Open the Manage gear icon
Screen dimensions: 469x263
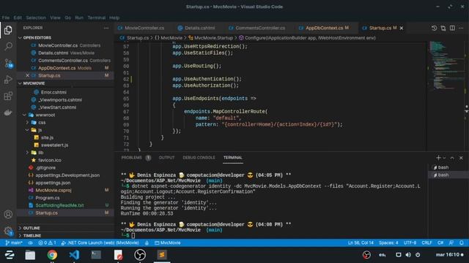coord(8,231)
